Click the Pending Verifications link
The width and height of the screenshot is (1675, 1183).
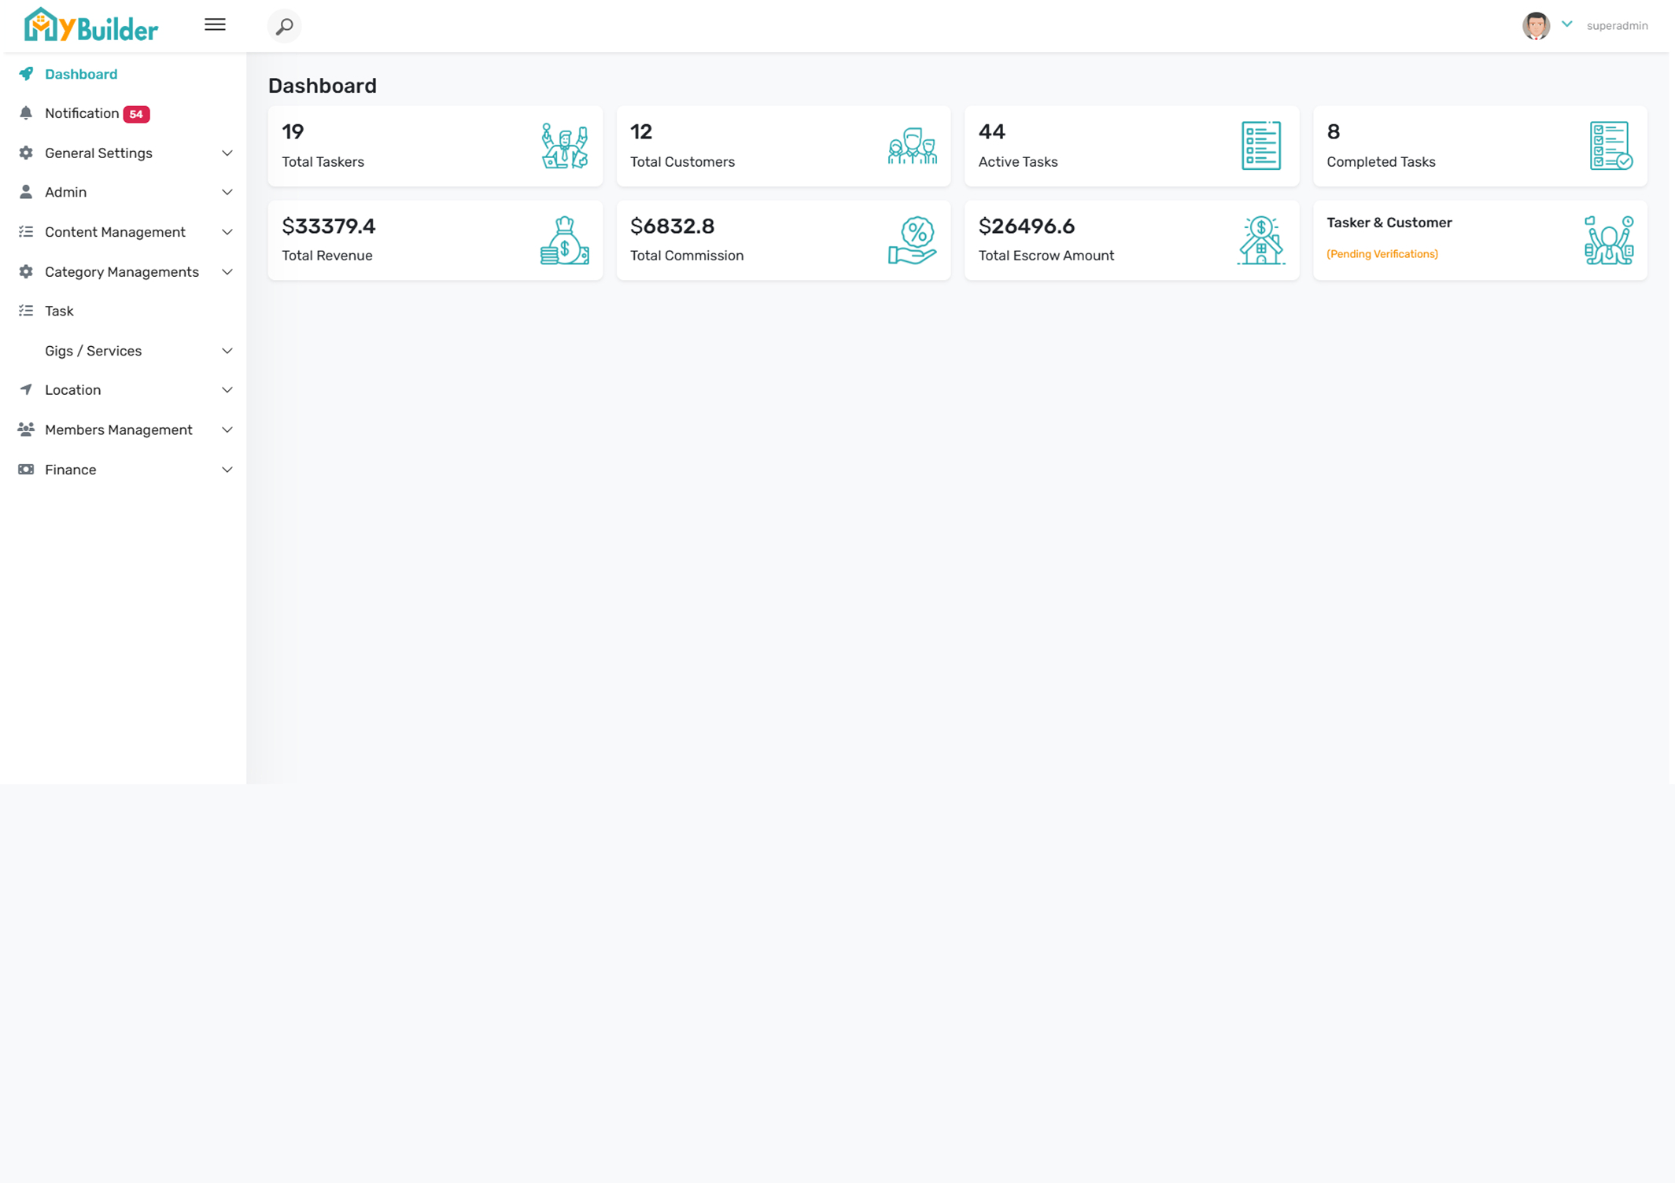point(1382,254)
